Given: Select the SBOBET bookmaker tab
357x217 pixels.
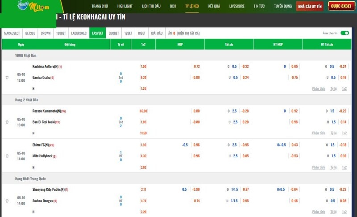Looking at the screenshot, I should pos(114,33).
